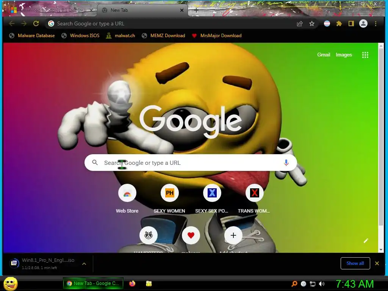Close the New Tab tab

[x=182, y=10]
